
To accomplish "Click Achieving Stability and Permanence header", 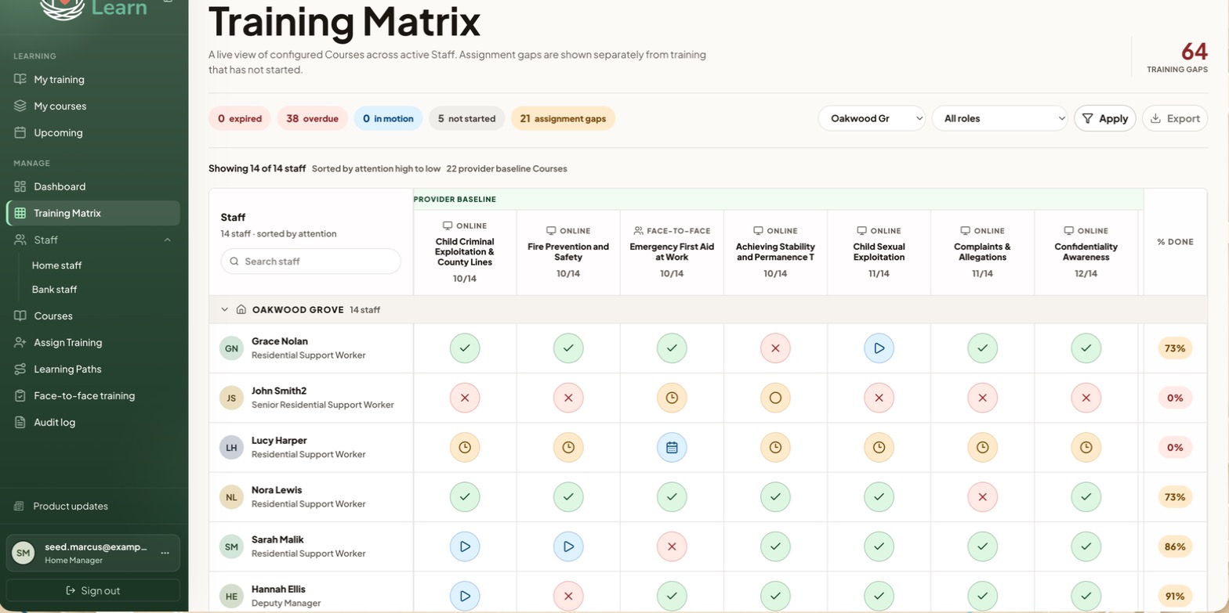I will click(775, 251).
